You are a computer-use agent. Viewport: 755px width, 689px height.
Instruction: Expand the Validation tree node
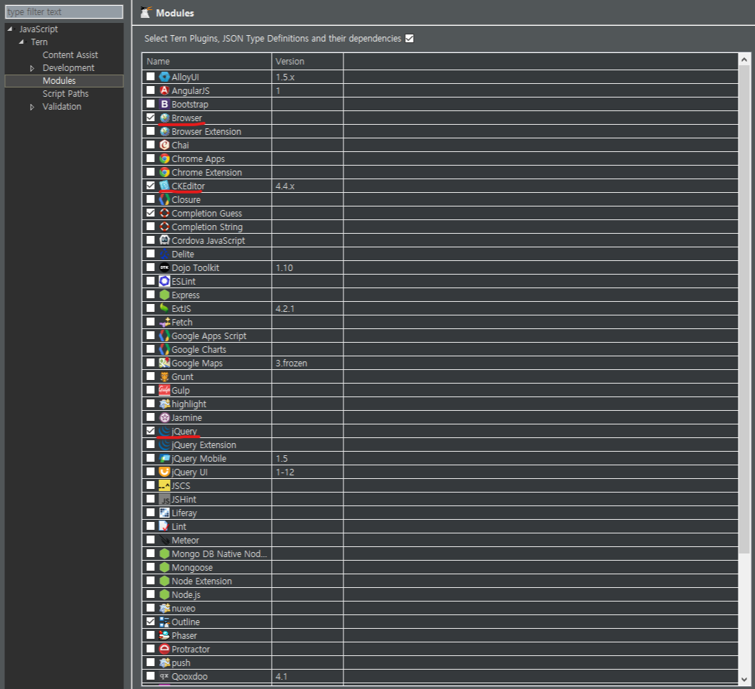coord(32,107)
